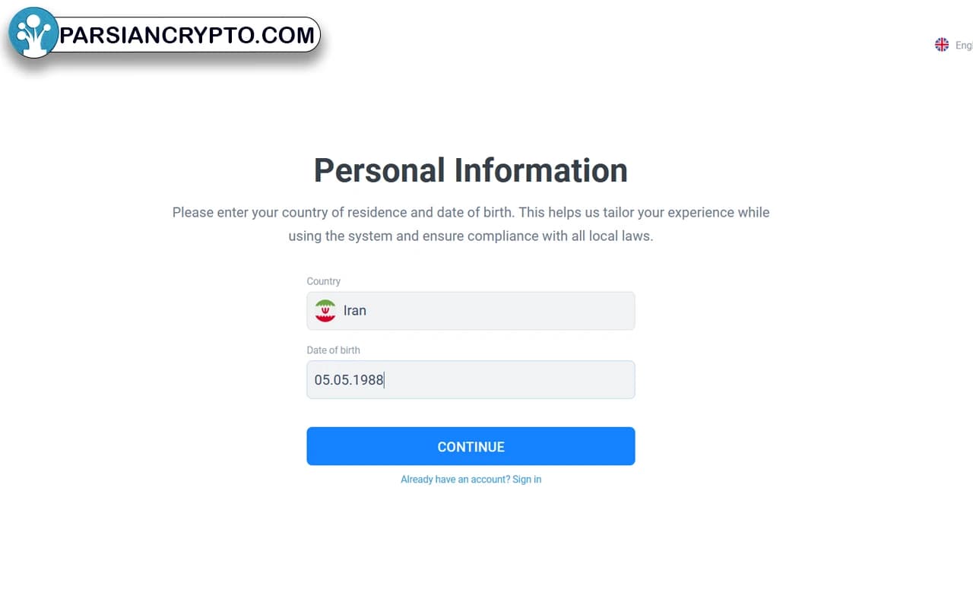Click the ParsianCrypto tree logo icon
This screenshot has width=973, height=608.
(33, 32)
